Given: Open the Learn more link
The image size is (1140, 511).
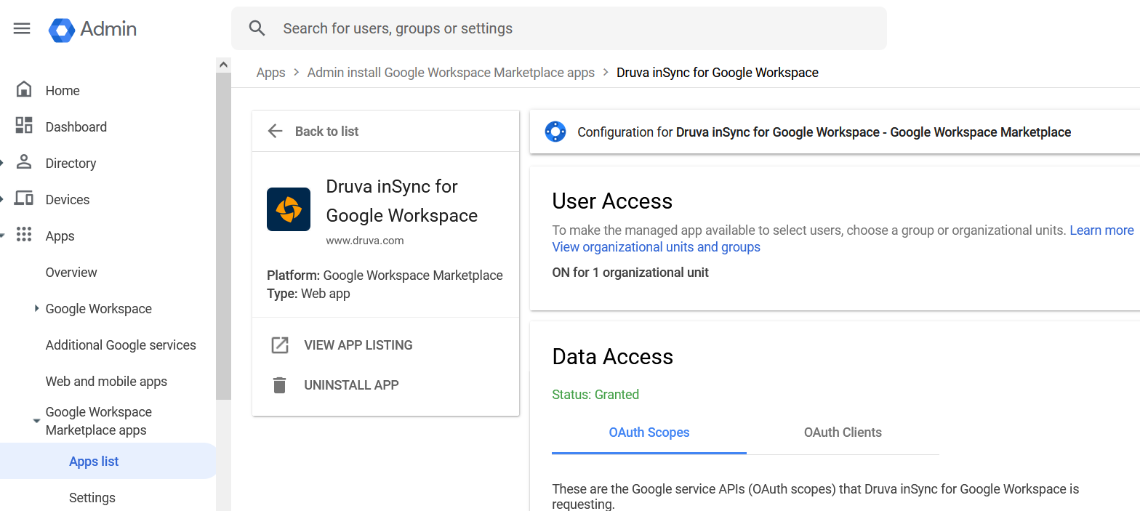Looking at the screenshot, I should pos(1101,230).
